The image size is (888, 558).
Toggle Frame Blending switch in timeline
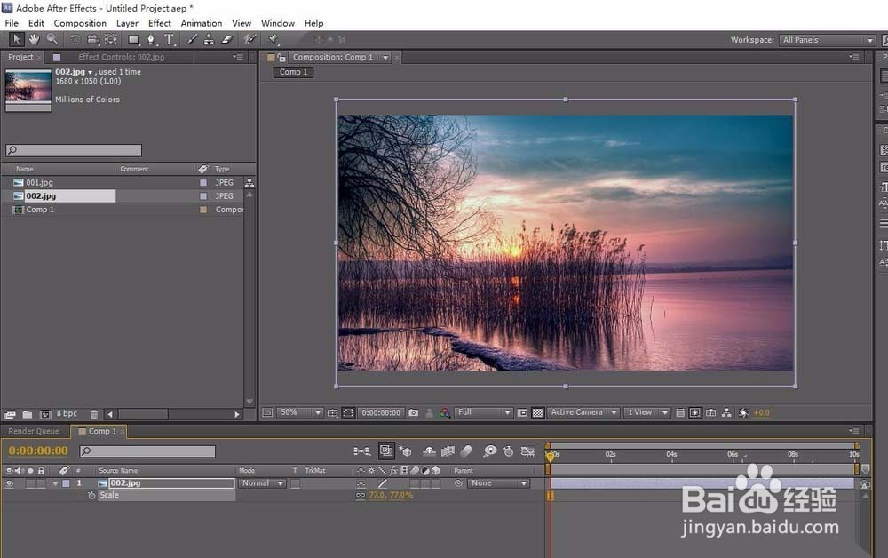click(x=448, y=451)
